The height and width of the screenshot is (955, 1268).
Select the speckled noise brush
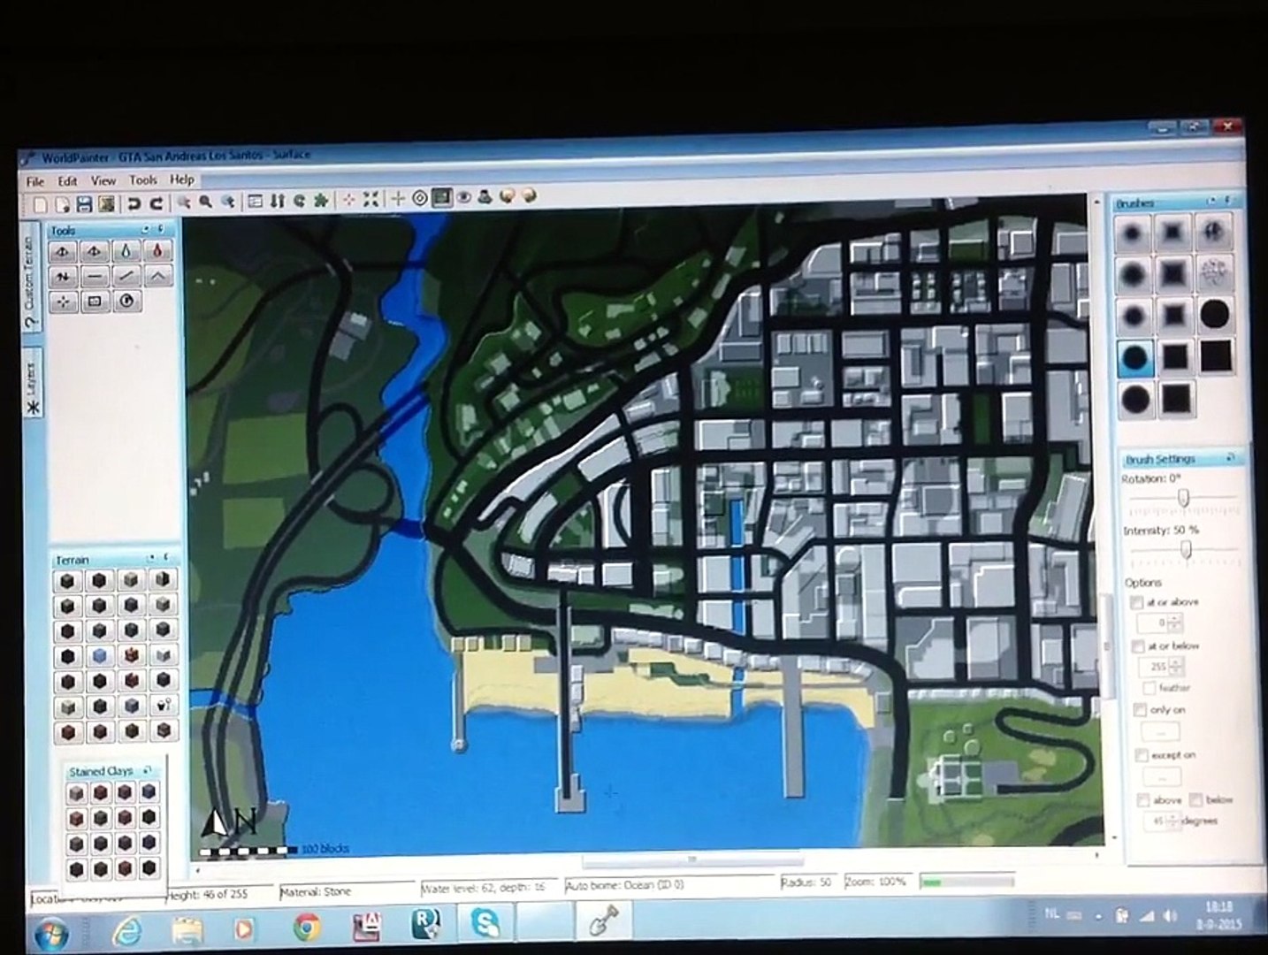point(1216,273)
